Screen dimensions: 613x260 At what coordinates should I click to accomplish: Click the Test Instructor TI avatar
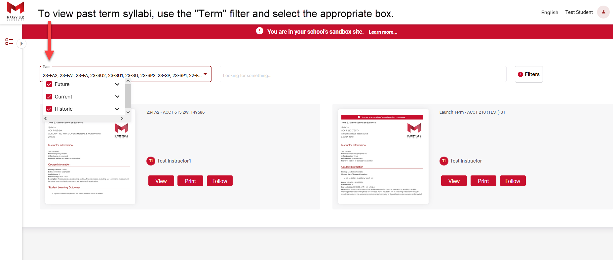click(444, 161)
